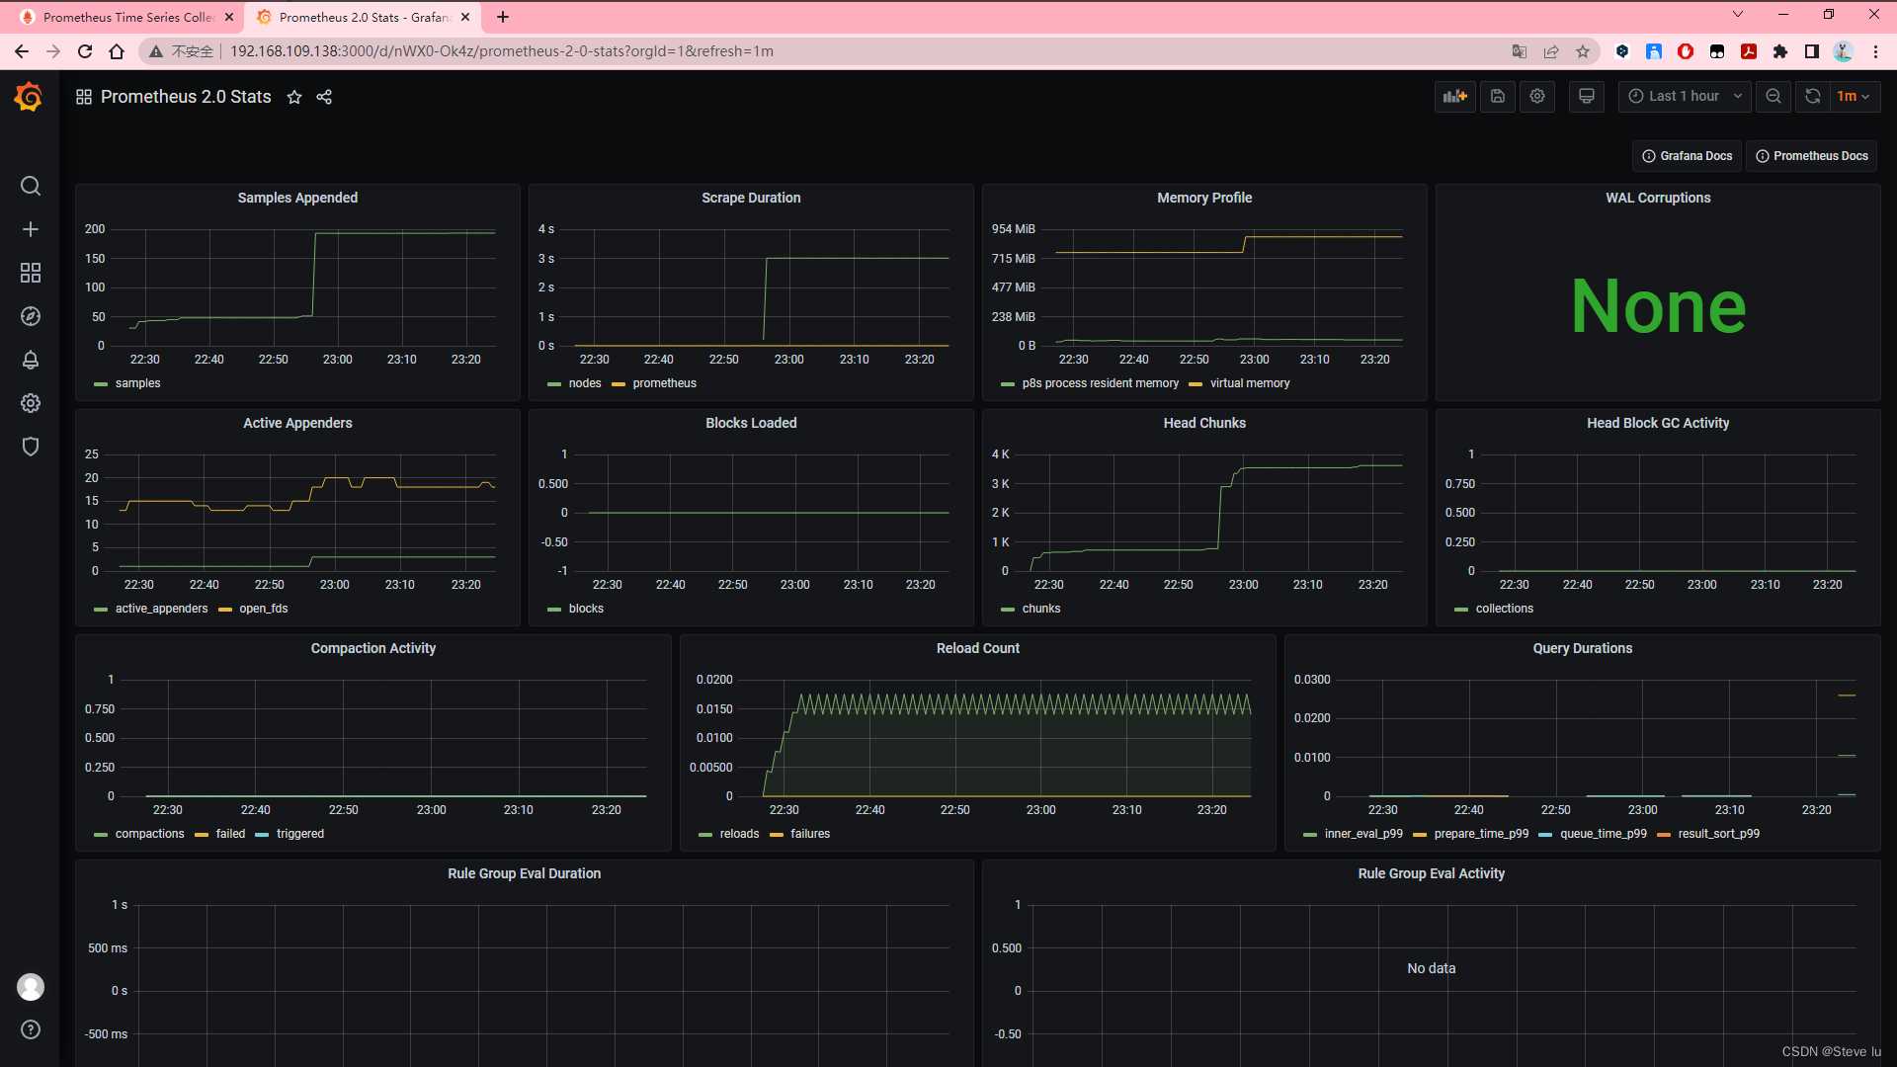Click the browser address bar URL
The width and height of the screenshot is (1897, 1067).
tap(502, 51)
